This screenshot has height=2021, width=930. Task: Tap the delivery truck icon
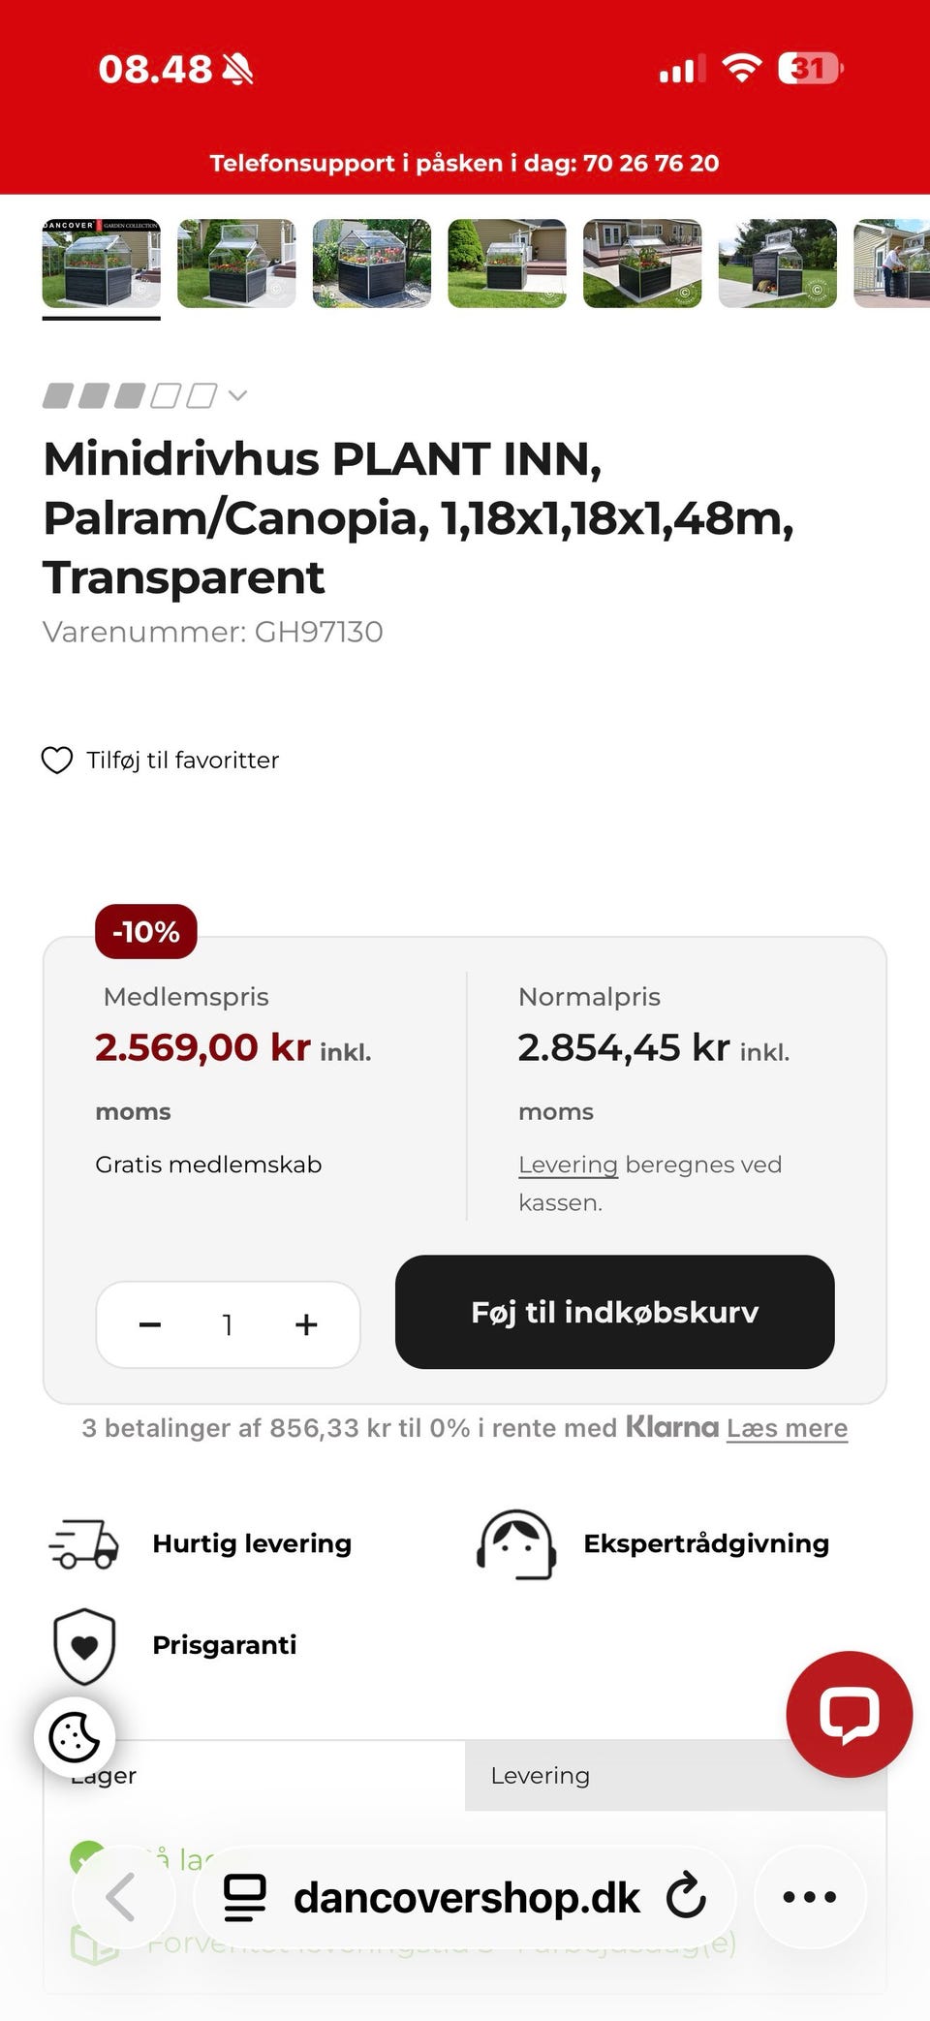pyautogui.click(x=84, y=1543)
